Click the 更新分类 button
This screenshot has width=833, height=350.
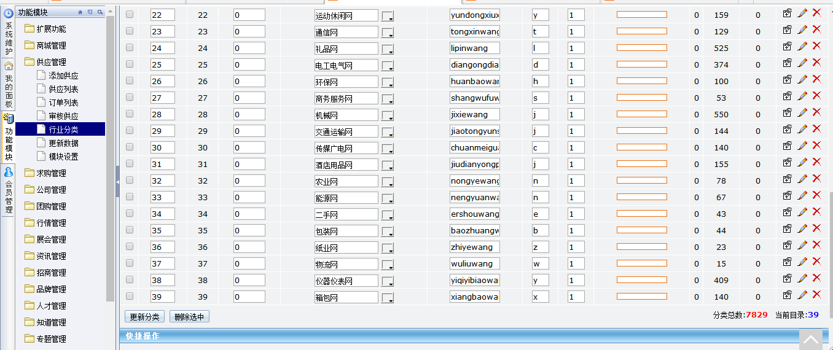[144, 317]
